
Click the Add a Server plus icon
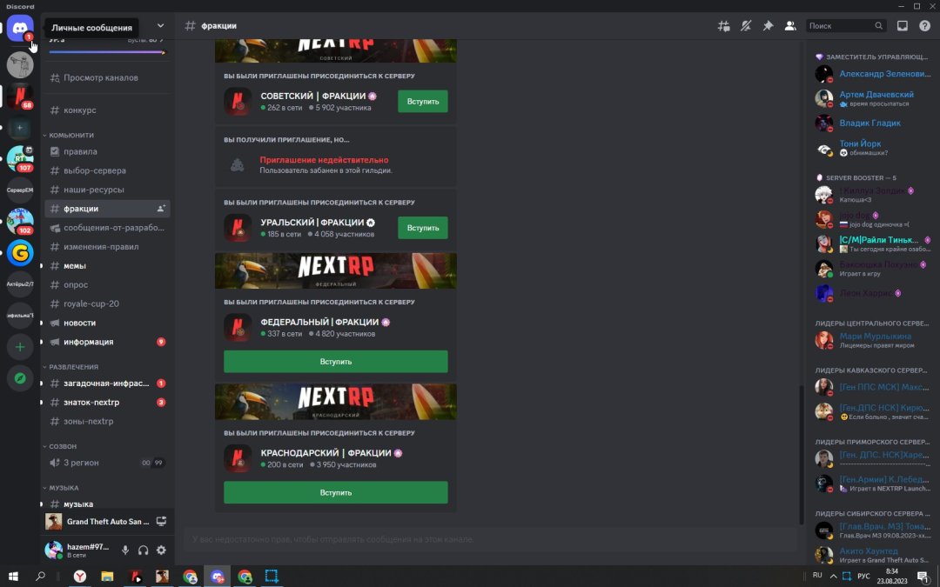20,347
